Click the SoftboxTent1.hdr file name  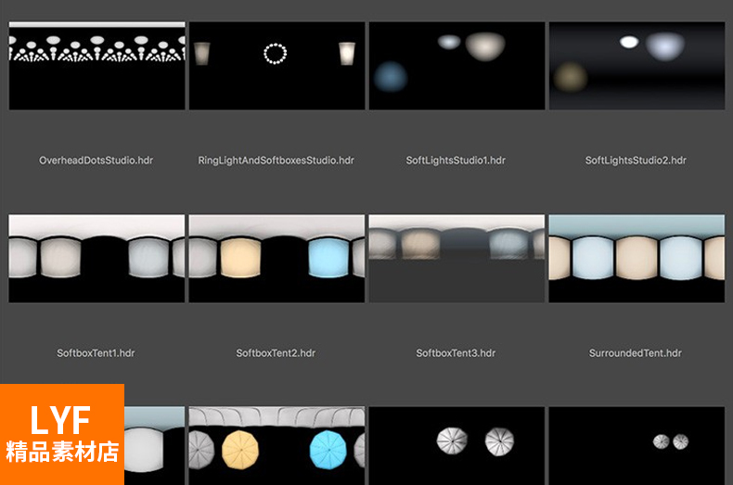pyautogui.click(x=96, y=353)
